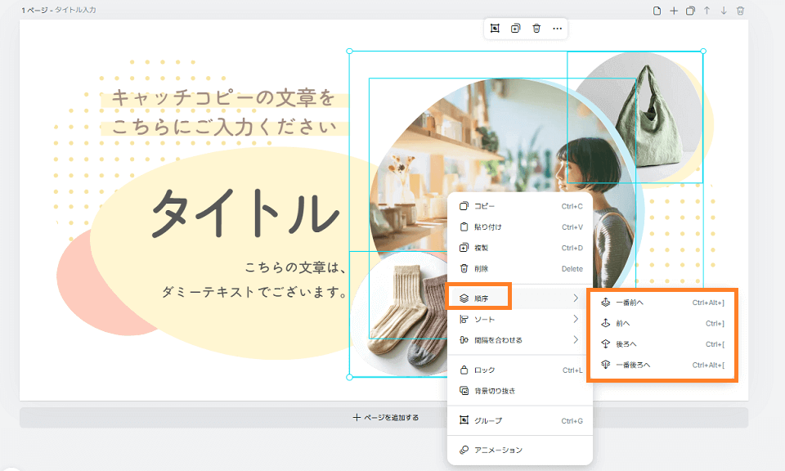
Task: Click the blank page icon in the page header
Action: click(657, 11)
